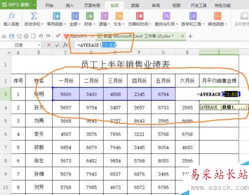
Task: Click the Name Manager icon
Action: tap(245, 16)
